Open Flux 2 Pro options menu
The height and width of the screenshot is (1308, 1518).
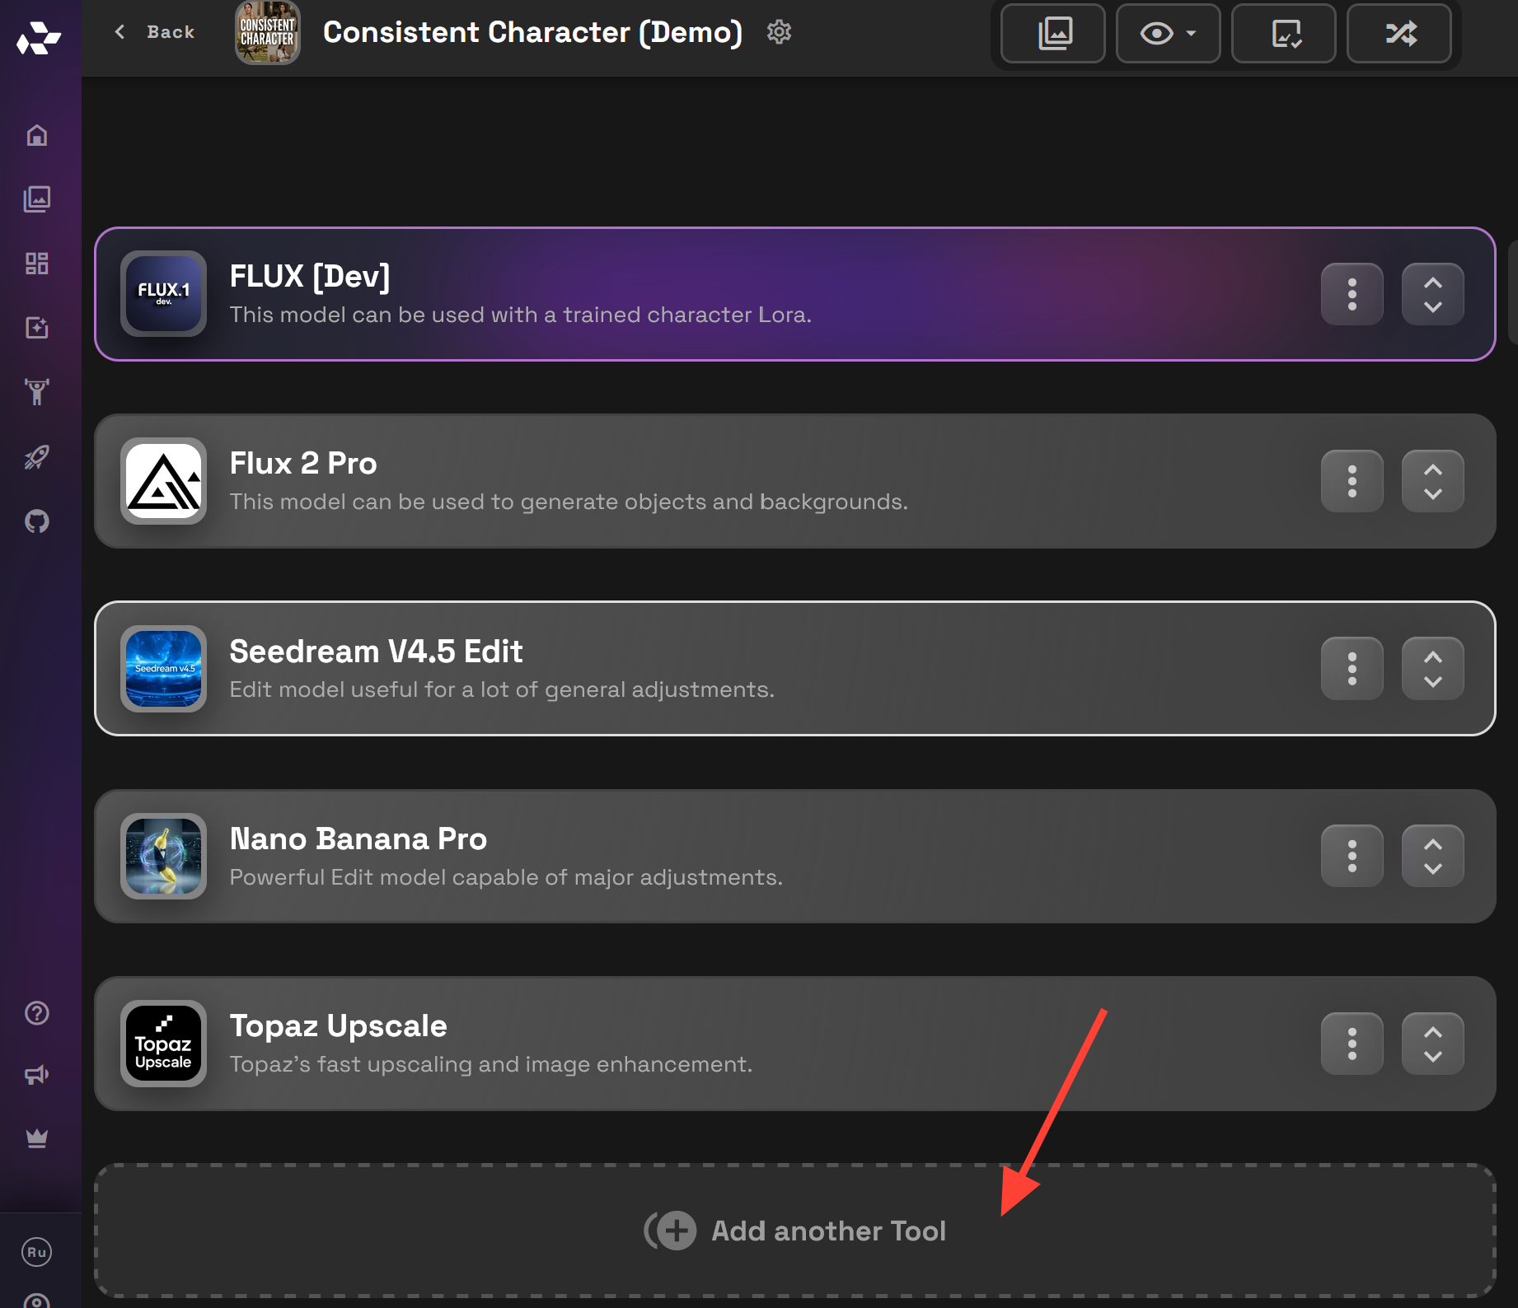pos(1352,481)
